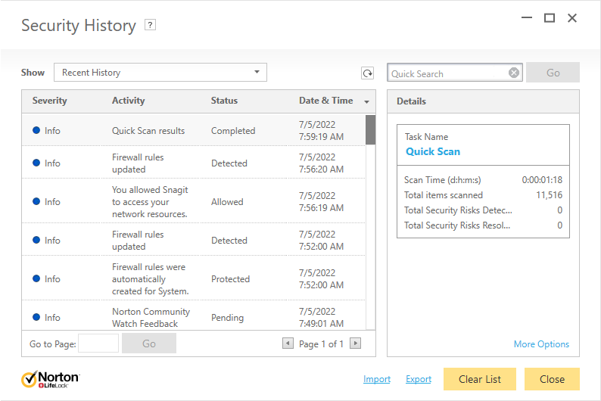This screenshot has height=401, width=601.
Task: Click the Go to Page number field
Action: (98, 343)
